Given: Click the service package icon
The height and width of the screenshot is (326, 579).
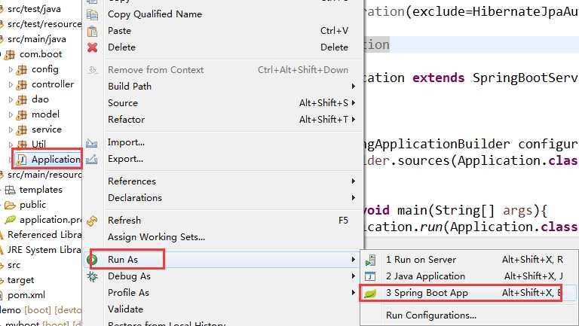Looking at the screenshot, I should tap(21, 129).
